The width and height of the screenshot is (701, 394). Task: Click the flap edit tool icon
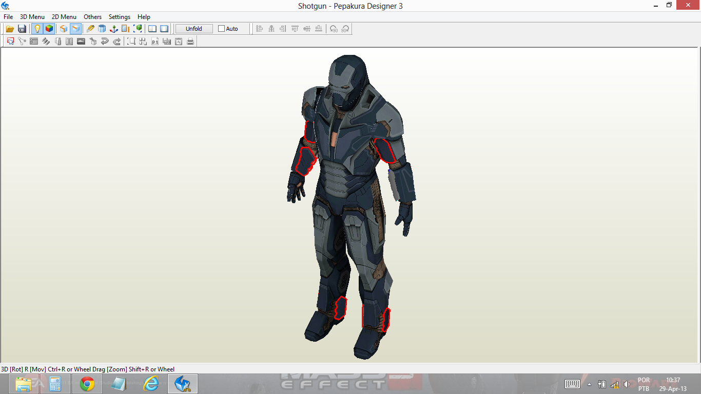[34, 41]
